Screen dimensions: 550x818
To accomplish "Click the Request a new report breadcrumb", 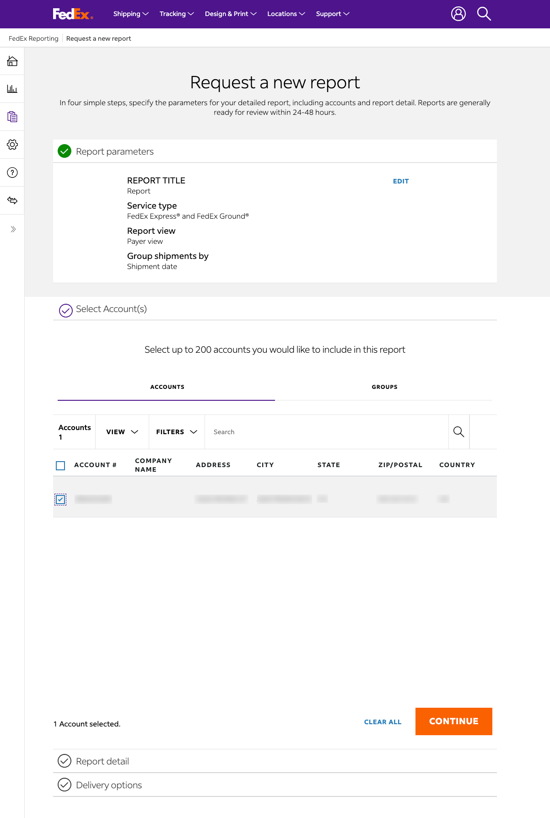I will pyautogui.click(x=98, y=38).
